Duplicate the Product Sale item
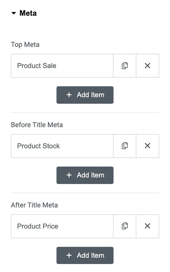Screen dimensions: 170x272 click(x=125, y=66)
